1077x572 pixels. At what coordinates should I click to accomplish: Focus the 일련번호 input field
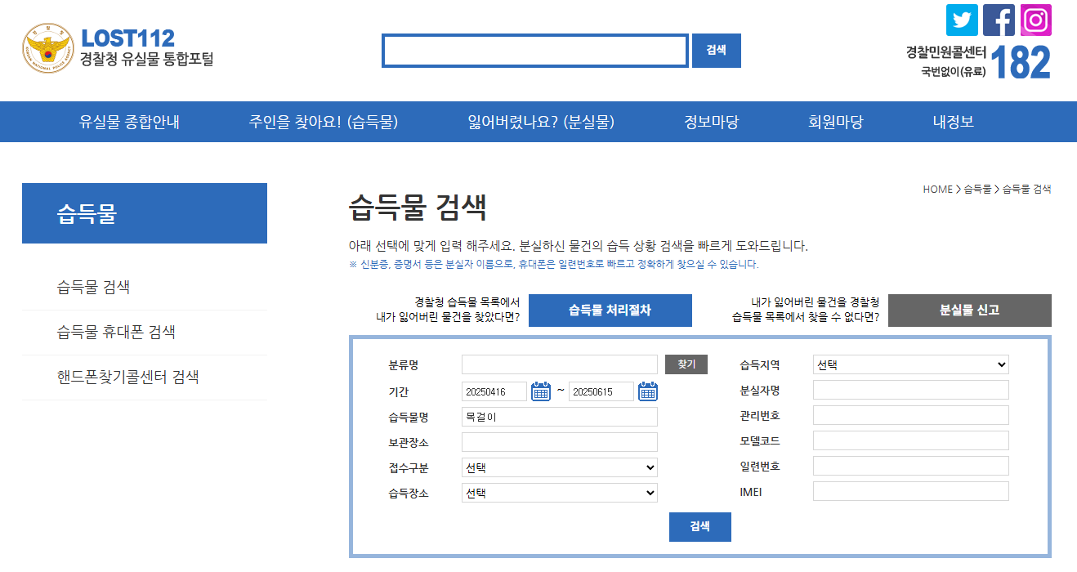click(x=911, y=466)
